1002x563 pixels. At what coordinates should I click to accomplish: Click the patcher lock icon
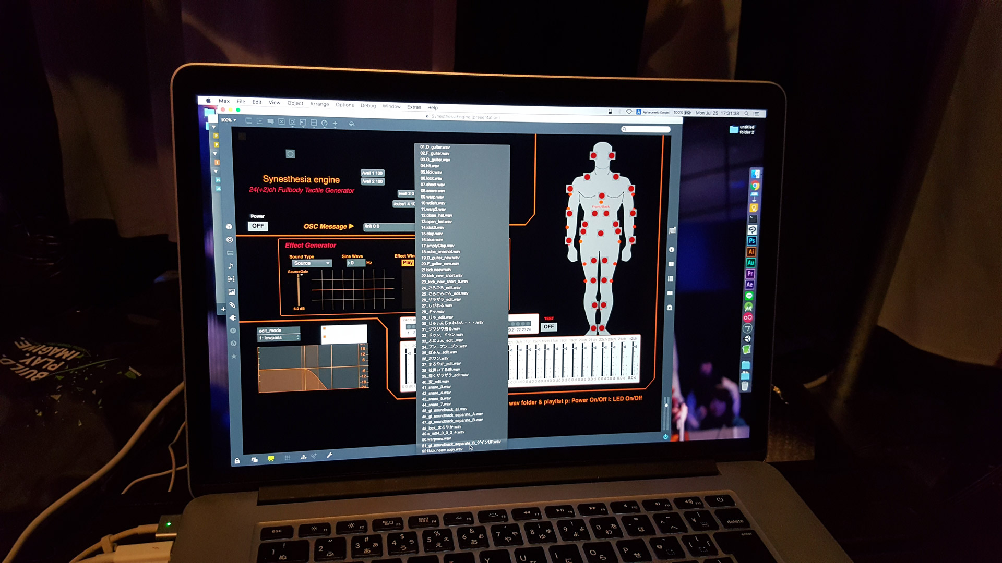click(x=237, y=461)
